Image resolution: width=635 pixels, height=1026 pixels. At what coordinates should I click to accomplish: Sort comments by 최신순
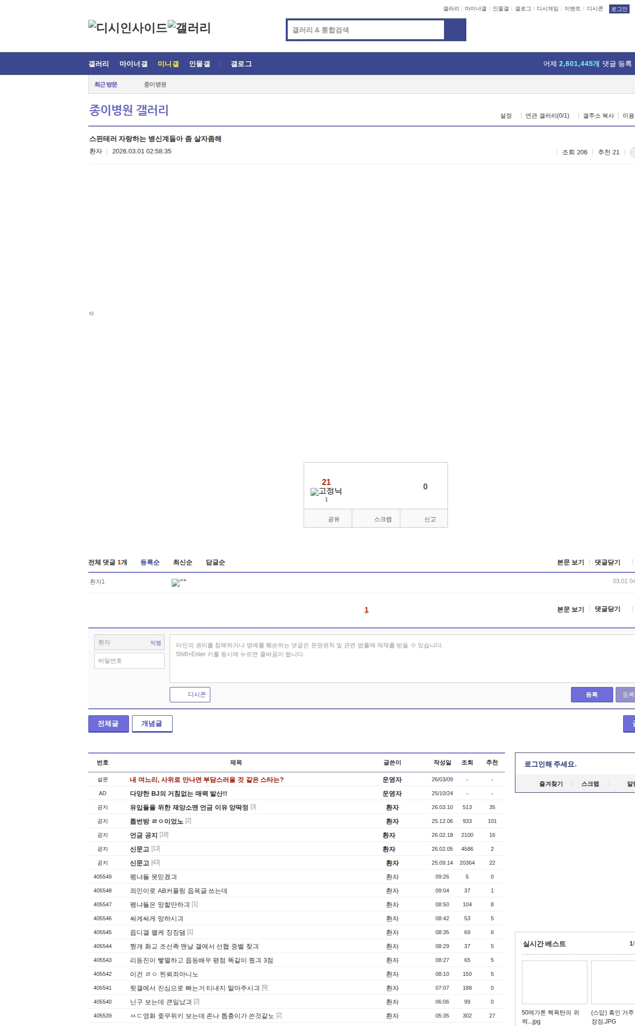(183, 562)
